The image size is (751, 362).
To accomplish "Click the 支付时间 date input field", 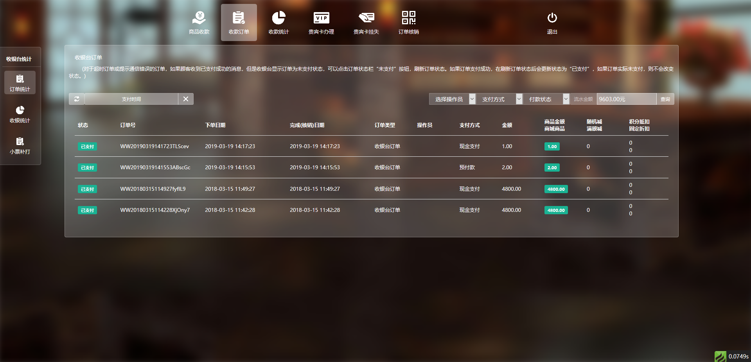I will 131,99.
